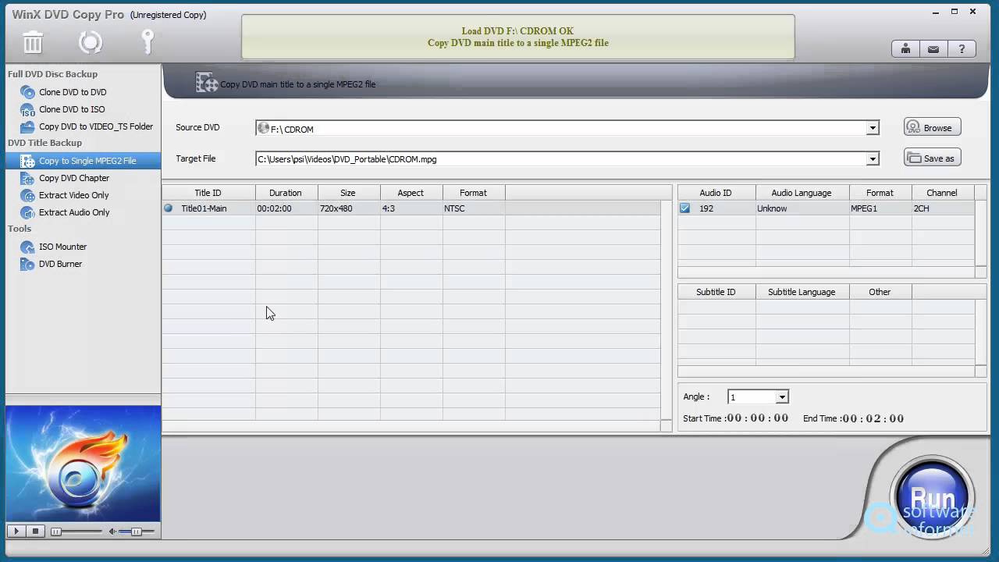999x562 pixels.
Task: Click the NTSC format cell
Action: coord(474,208)
